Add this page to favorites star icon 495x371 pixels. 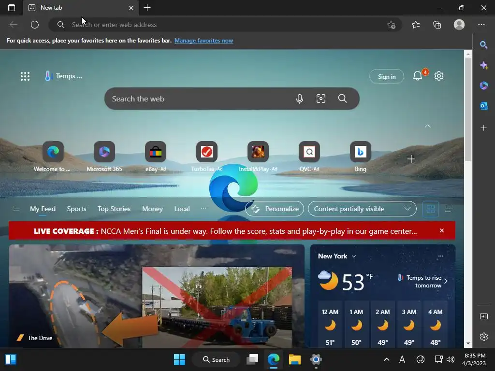coord(391,25)
